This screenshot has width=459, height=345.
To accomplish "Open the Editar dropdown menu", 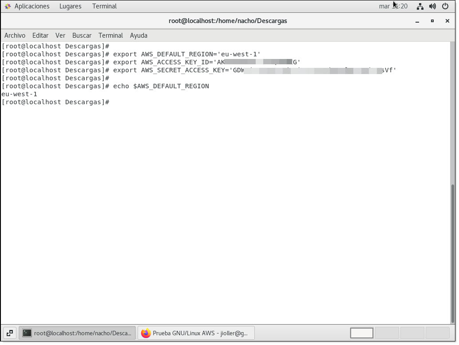I will [x=40, y=35].
